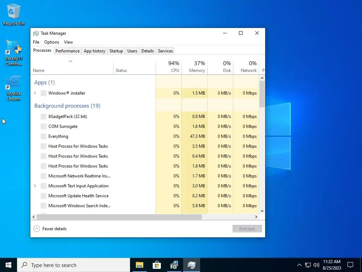Click the Fewer details link
Image resolution: width=362 pixels, height=272 pixels.
[x=54, y=229]
